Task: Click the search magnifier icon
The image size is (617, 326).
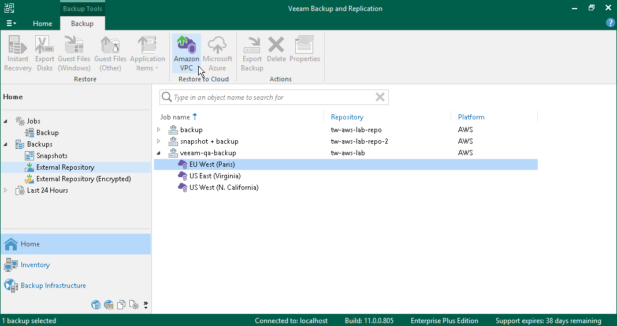Action: click(x=167, y=97)
